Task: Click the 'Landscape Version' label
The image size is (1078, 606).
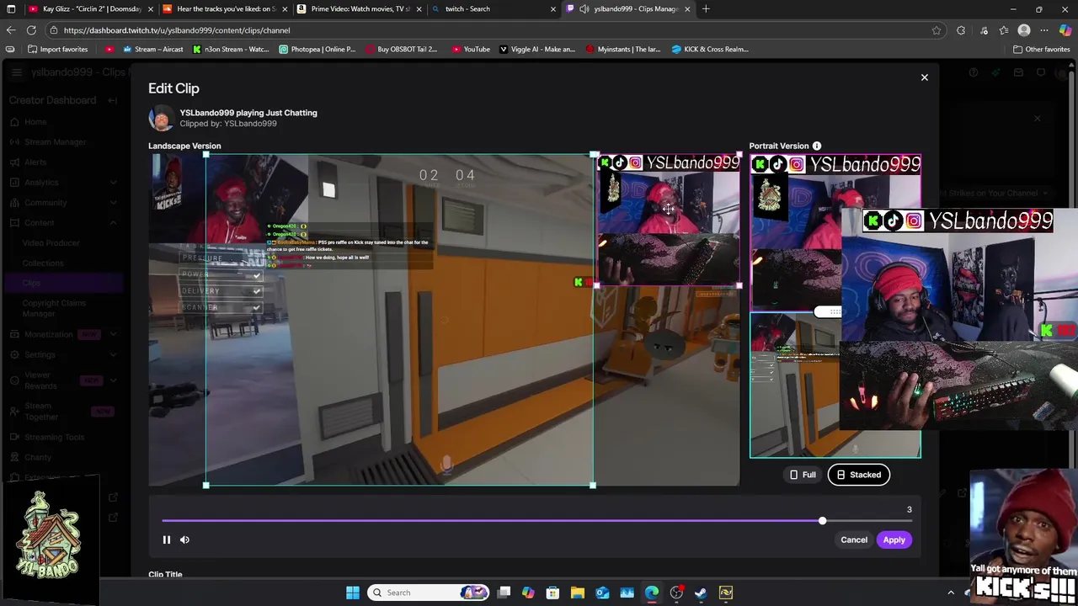Action: (184, 146)
